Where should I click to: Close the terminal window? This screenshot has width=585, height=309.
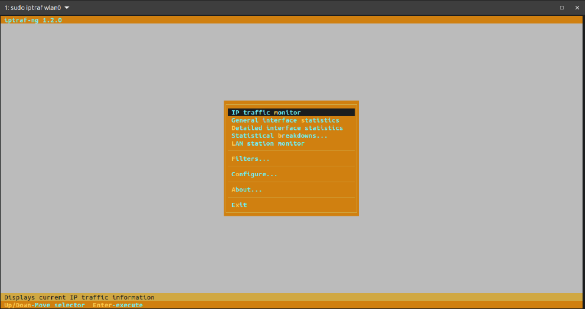tap(576, 8)
